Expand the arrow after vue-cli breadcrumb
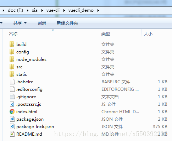 (64, 11)
